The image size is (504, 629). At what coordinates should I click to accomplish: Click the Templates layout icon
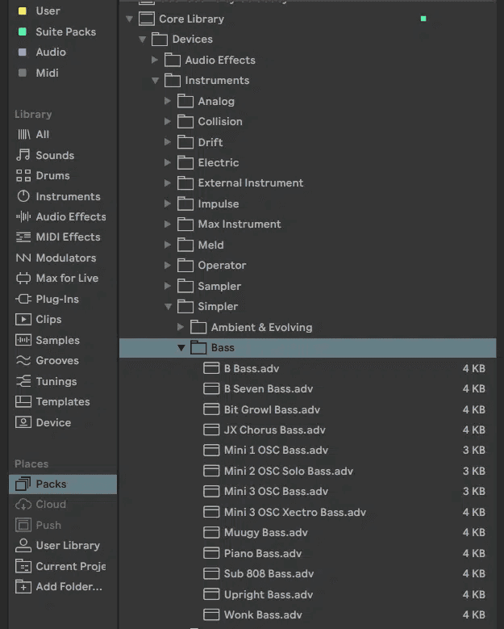point(23,401)
